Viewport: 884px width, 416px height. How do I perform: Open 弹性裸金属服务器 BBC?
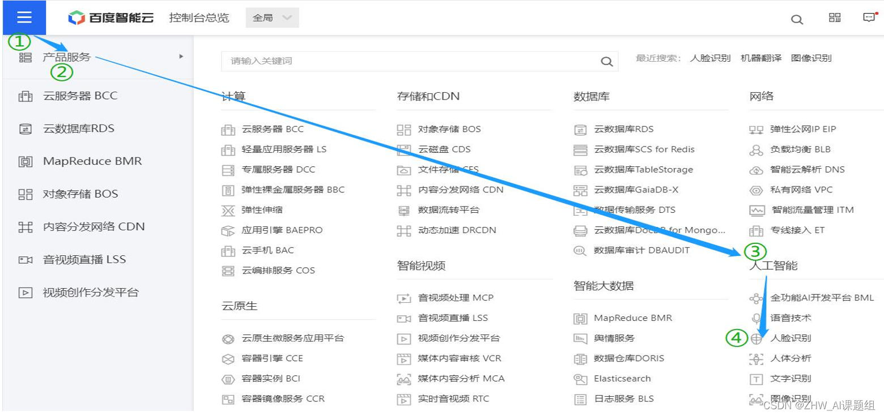click(293, 190)
